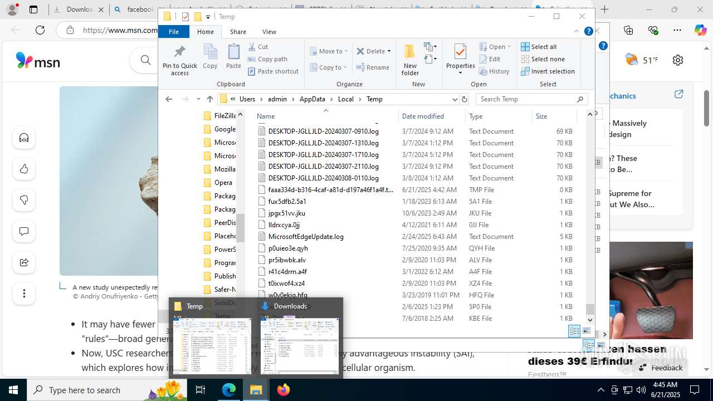Screen dimensions: 713x401
Task: Sort files by the Name column
Action: coord(326,116)
